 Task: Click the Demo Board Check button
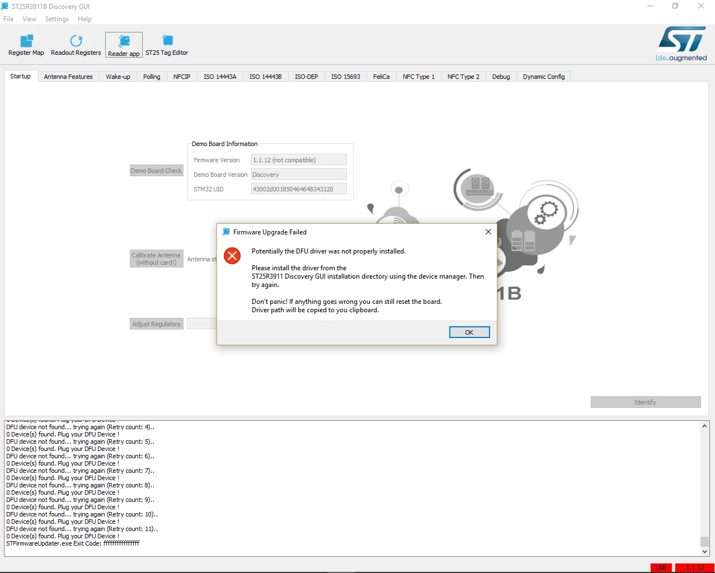point(157,171)
